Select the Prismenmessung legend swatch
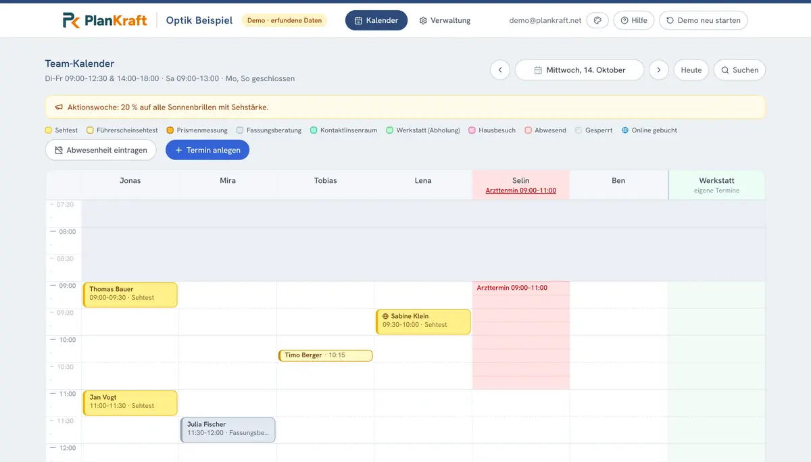 tap(170, 130)
